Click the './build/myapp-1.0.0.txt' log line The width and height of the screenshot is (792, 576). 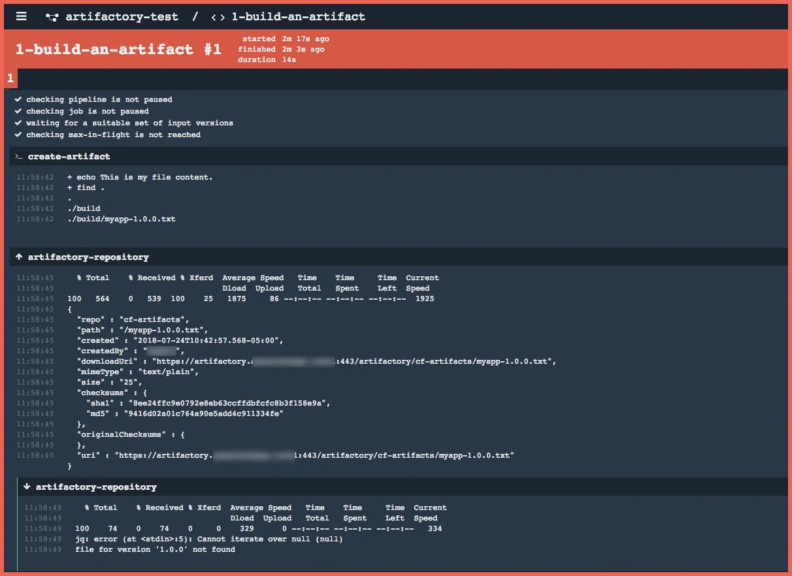click(x=122, y=219)
